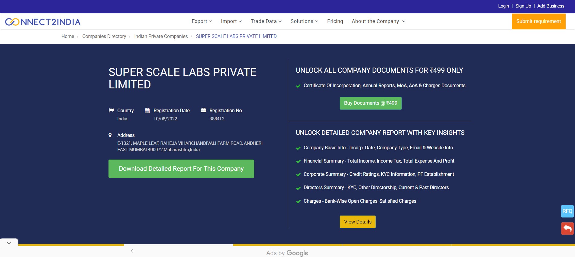Click SUPER SCALE LABS breadcrumb link
This screenshot has width=575, height=257.
[236, 36]
